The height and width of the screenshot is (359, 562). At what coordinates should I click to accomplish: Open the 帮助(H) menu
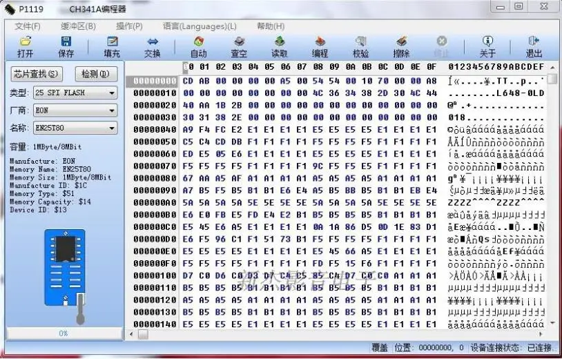click(271, 26)
